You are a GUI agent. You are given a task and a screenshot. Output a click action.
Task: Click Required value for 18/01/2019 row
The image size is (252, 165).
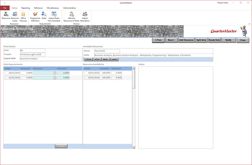(x=27, y=73)
